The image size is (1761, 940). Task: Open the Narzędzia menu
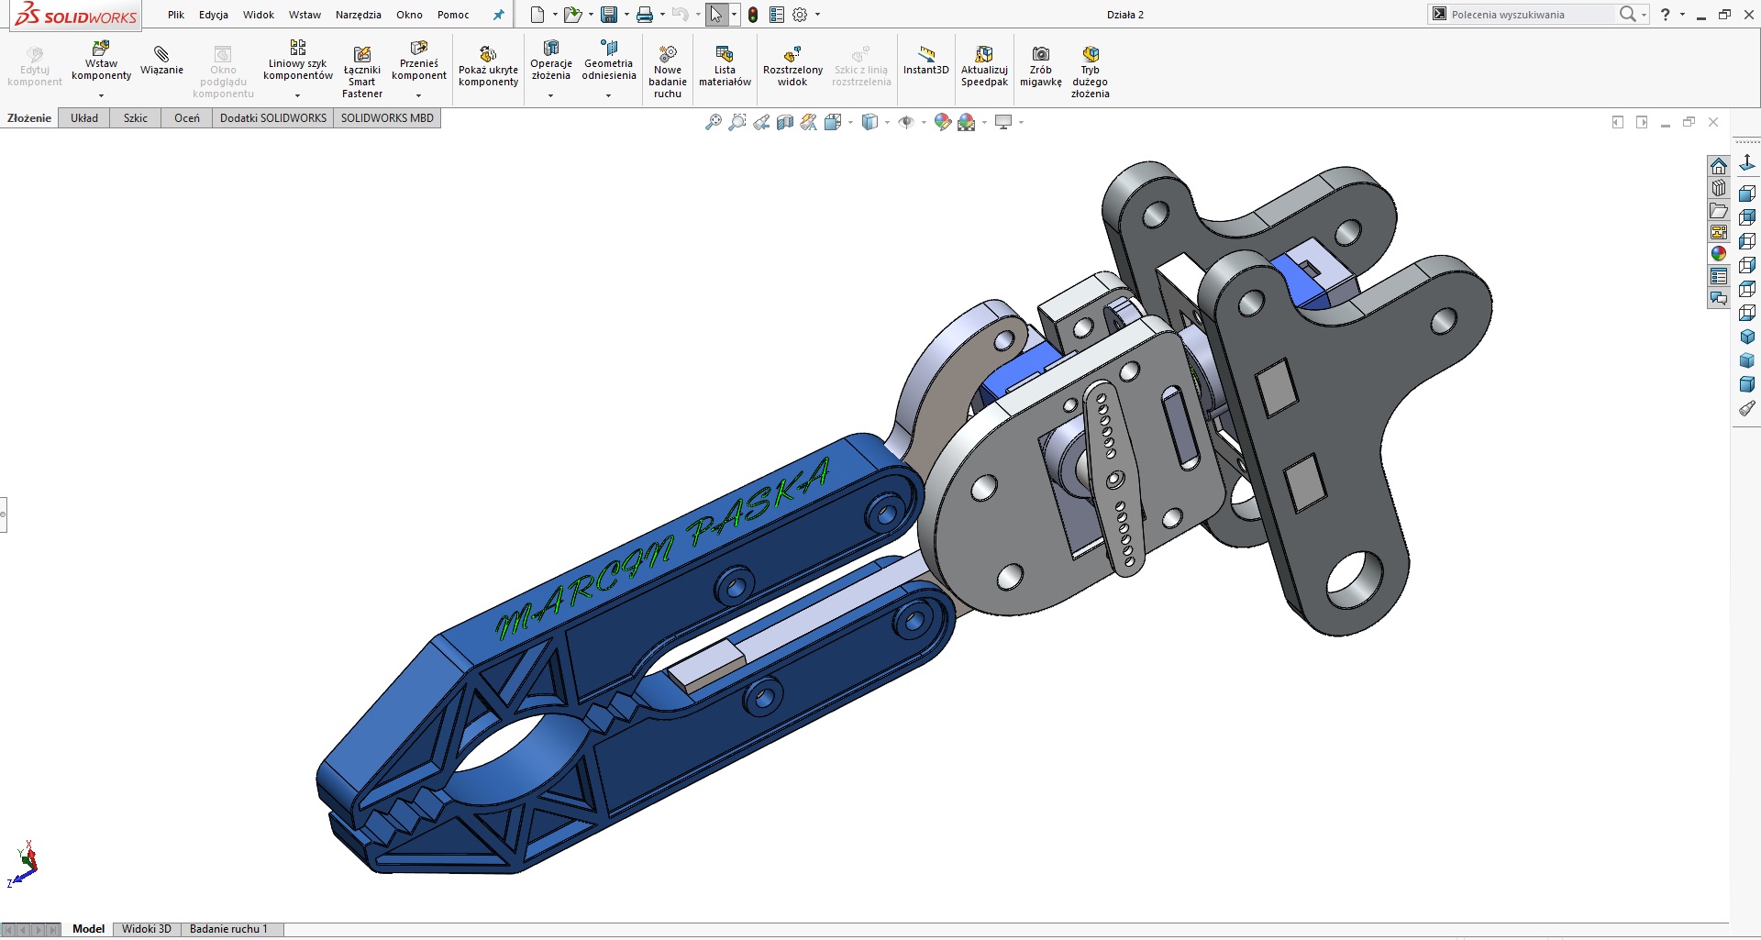click(359, 15)
